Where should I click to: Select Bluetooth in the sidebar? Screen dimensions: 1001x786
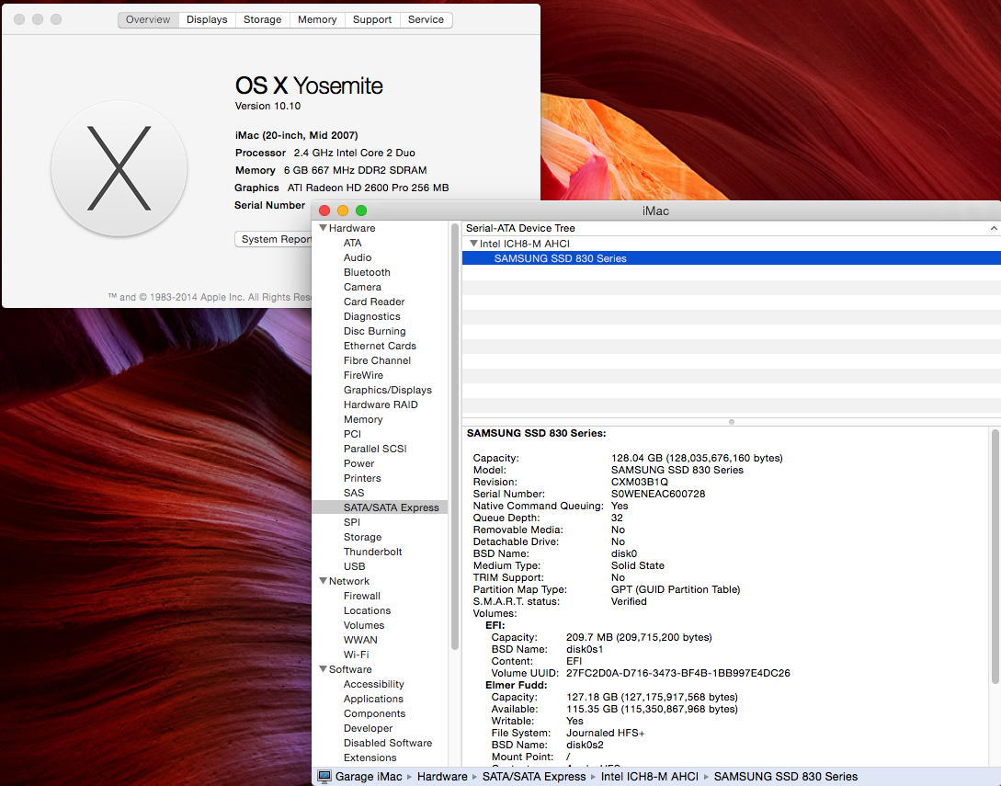click(x=367, y=272)
